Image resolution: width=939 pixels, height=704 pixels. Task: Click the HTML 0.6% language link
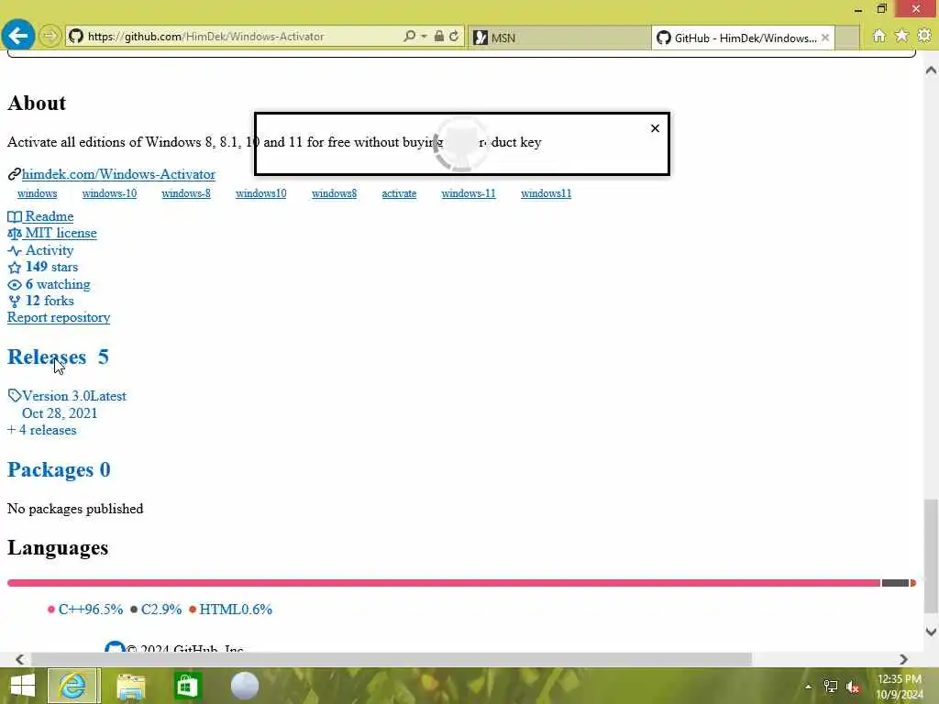(230, 610)
